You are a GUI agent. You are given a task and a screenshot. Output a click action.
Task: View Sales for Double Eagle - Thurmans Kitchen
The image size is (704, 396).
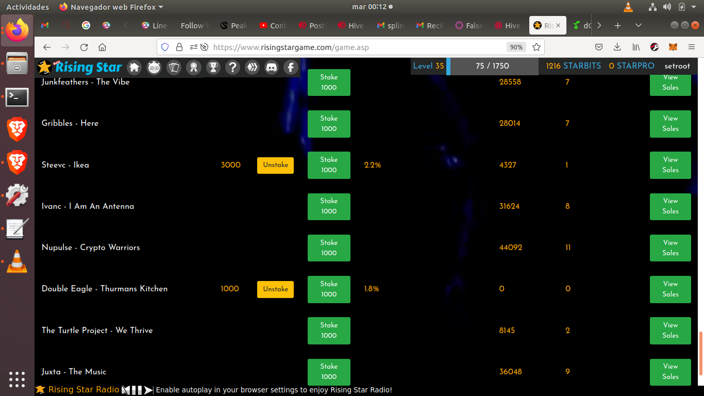tap(671, 289)
